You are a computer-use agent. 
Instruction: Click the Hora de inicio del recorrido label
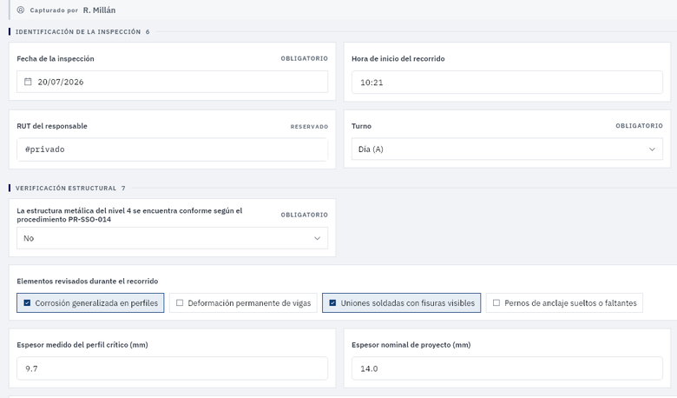398,58
